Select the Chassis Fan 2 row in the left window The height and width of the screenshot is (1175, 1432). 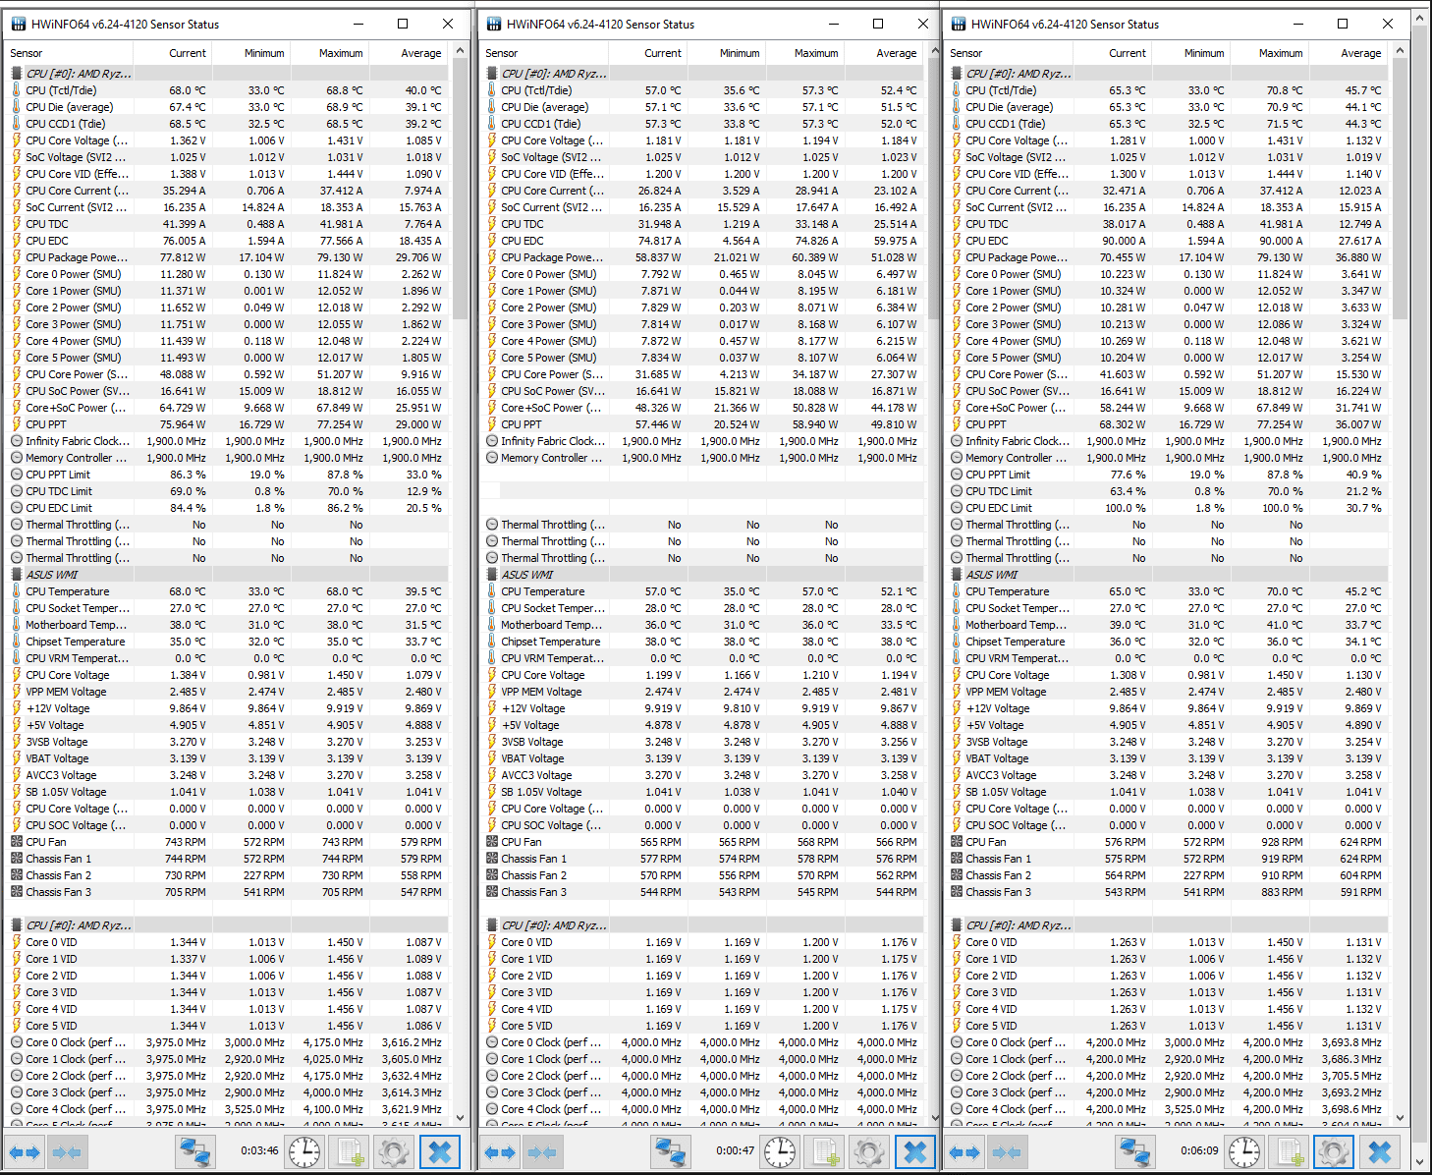(x=227, y=875)
